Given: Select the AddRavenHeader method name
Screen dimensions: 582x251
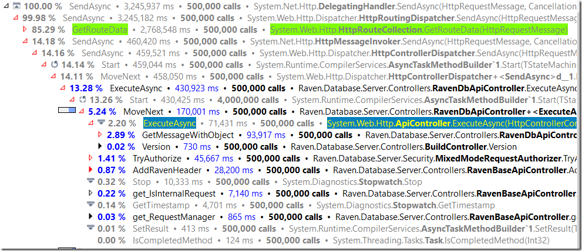Looking at the screenshot, I should point(167,170).
